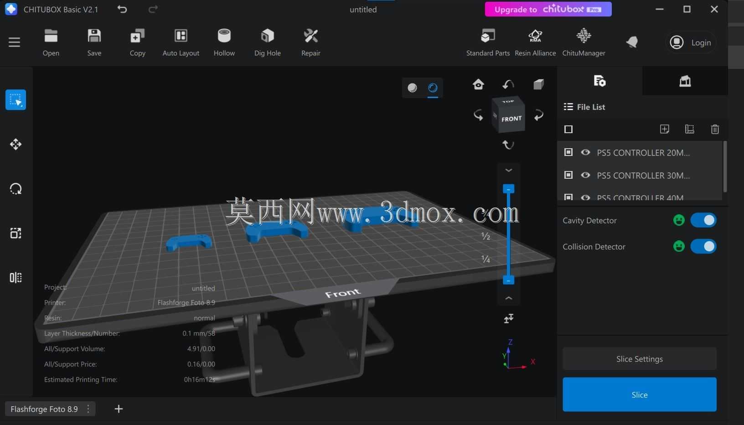Viewport: 744px width, 425px height.
Task: Click the layer height toggle icon
Action: [x=509, y=319]
